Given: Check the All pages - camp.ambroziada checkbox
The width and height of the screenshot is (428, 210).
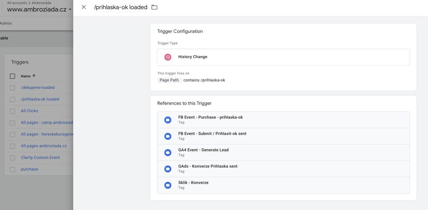Looking at the screenshot, I should pos(12,123).
